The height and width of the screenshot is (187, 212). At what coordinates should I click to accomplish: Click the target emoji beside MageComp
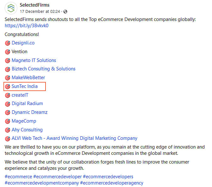point(8,121)
